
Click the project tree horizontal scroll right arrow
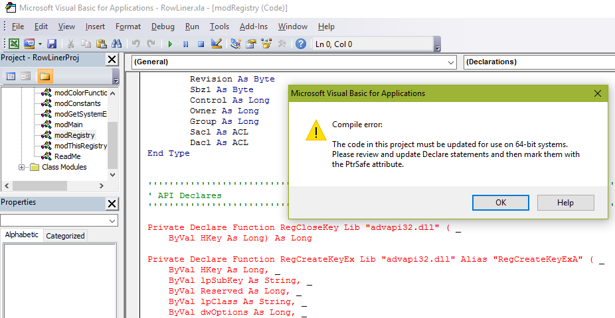click(102, 185)
